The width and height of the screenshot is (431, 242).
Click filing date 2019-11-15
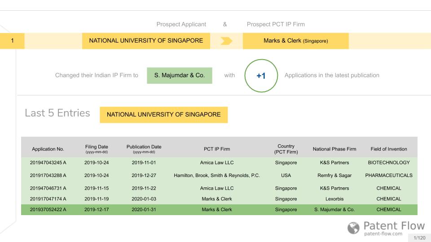[97, 188]
